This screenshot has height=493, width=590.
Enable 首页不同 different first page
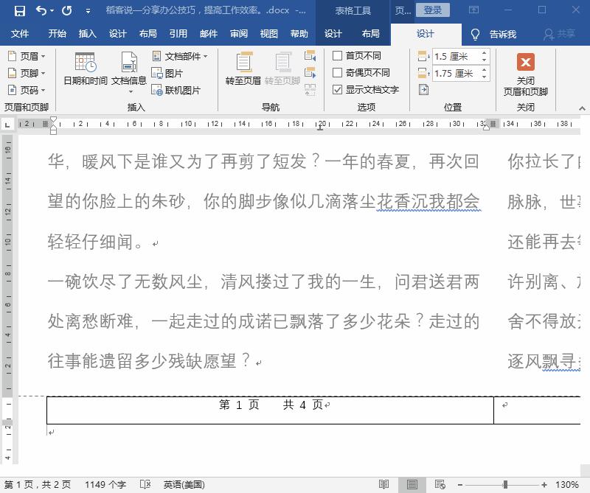click(x=336, y=55)
